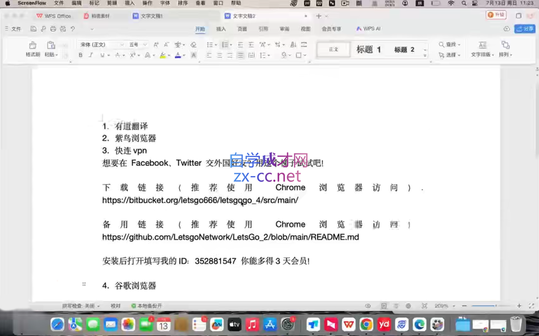
Task: Apply superscript (X²) formatting
Action: pyautogui.click(x=132, y=55)
